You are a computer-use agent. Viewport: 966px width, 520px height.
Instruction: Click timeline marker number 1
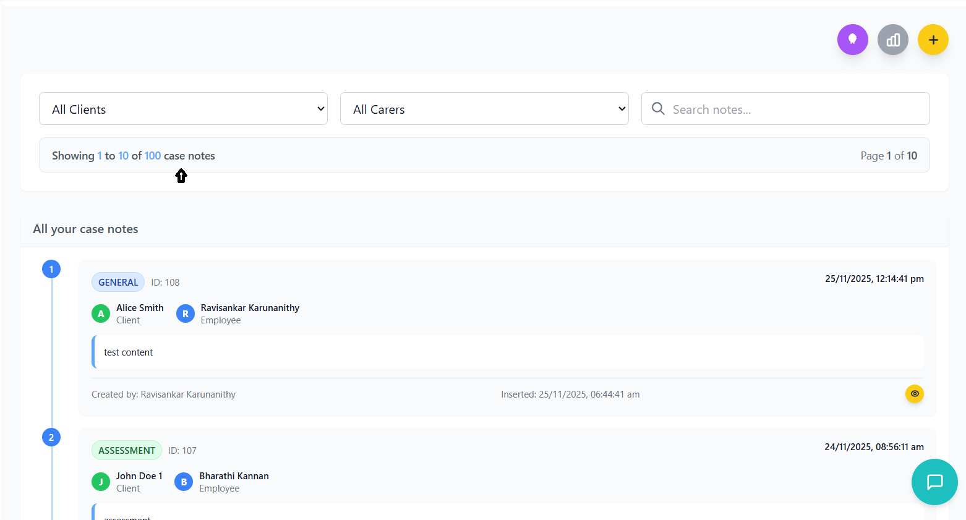point(51,269)
